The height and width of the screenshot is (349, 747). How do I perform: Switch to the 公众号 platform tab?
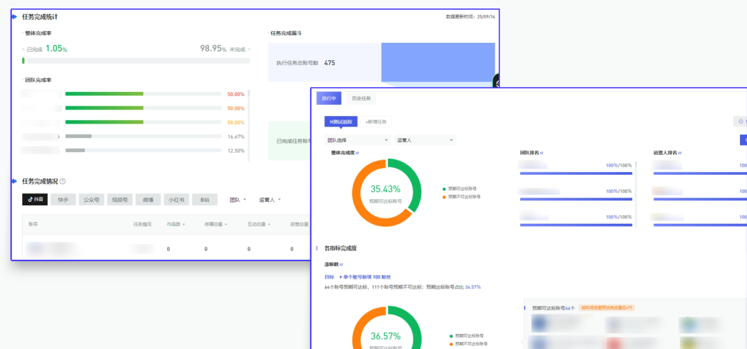[x=91, y=200]
